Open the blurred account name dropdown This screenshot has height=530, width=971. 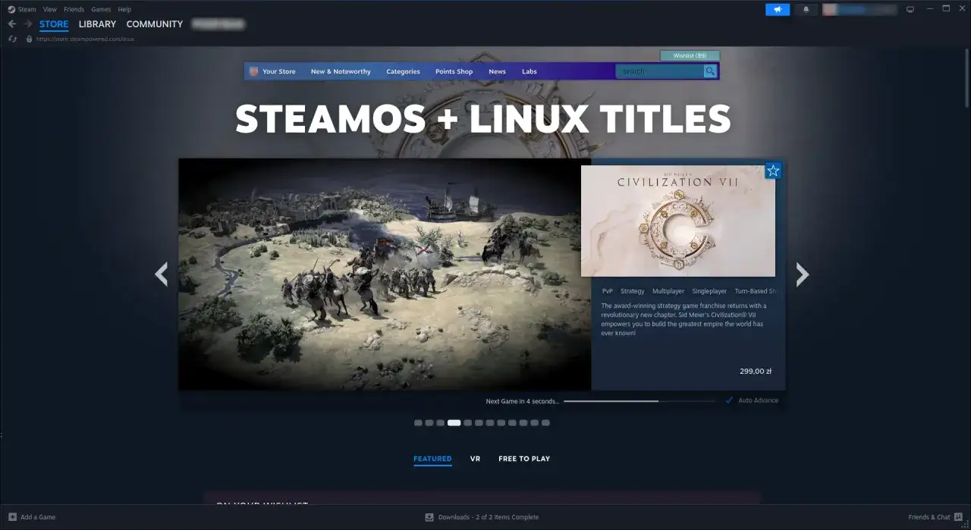click(859, 9)
